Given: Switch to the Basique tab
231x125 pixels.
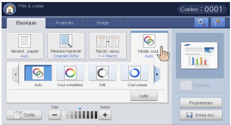Looking at the screenshot, I should coord(26,23).
